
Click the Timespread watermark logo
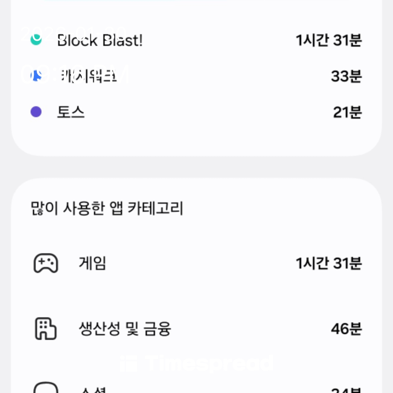[196, 364]
